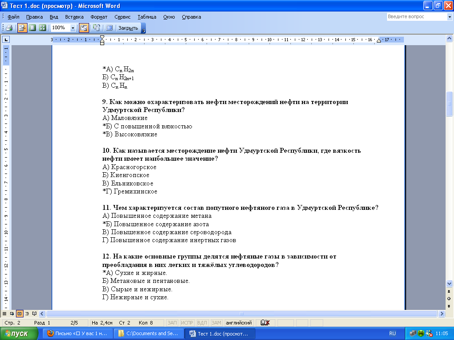Click the 100% zoom input field
Screen dimensions: 454x340
(60, 28)
